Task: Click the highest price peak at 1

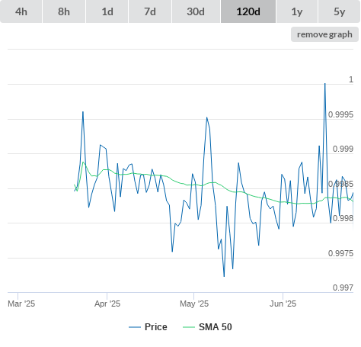Action: [x=325, y=84]
